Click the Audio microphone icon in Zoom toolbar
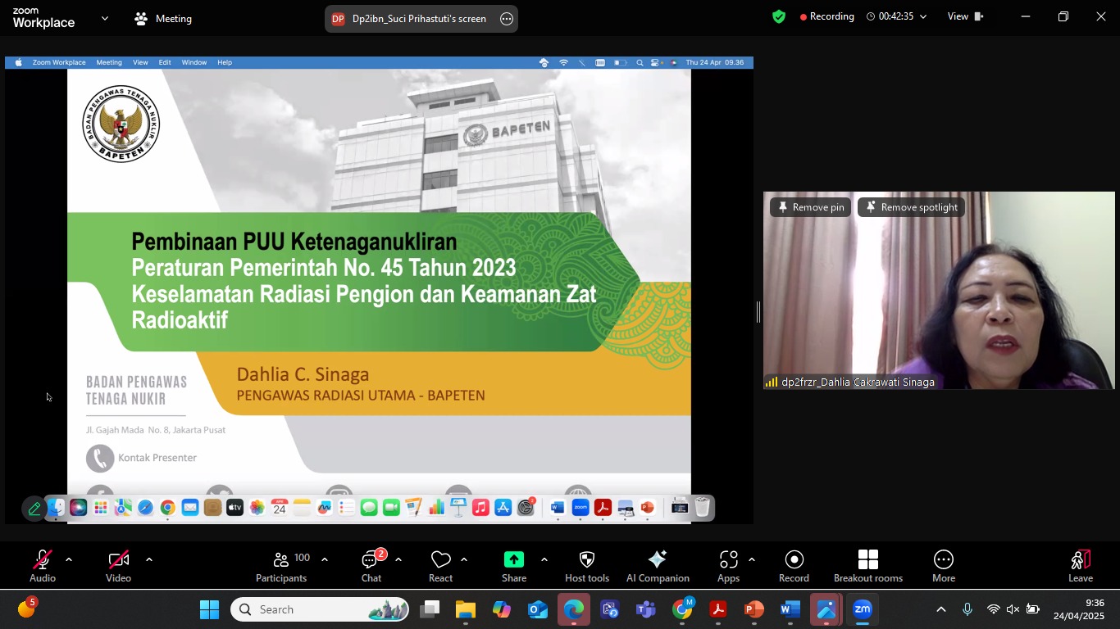Screen dimensions: 1120x629 click(x=43, y=560)
